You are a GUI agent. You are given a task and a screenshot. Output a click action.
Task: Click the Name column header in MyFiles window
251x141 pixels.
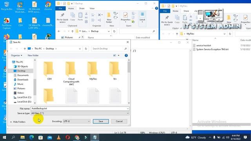pyautogui.click(x=195, y=40)
